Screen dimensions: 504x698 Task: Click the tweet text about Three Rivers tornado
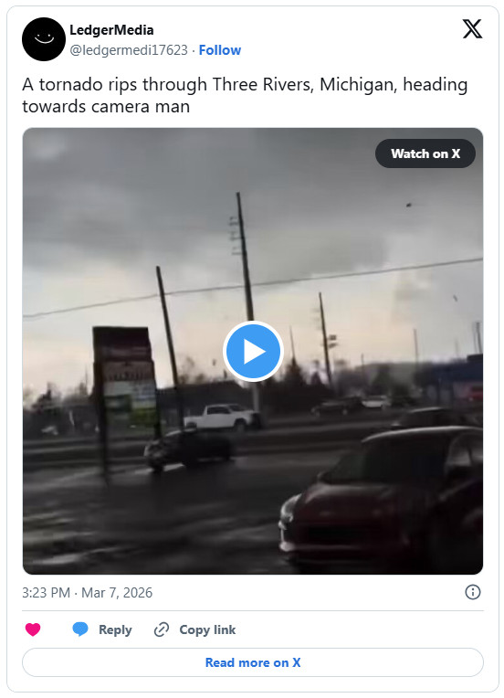pos(245,95)
